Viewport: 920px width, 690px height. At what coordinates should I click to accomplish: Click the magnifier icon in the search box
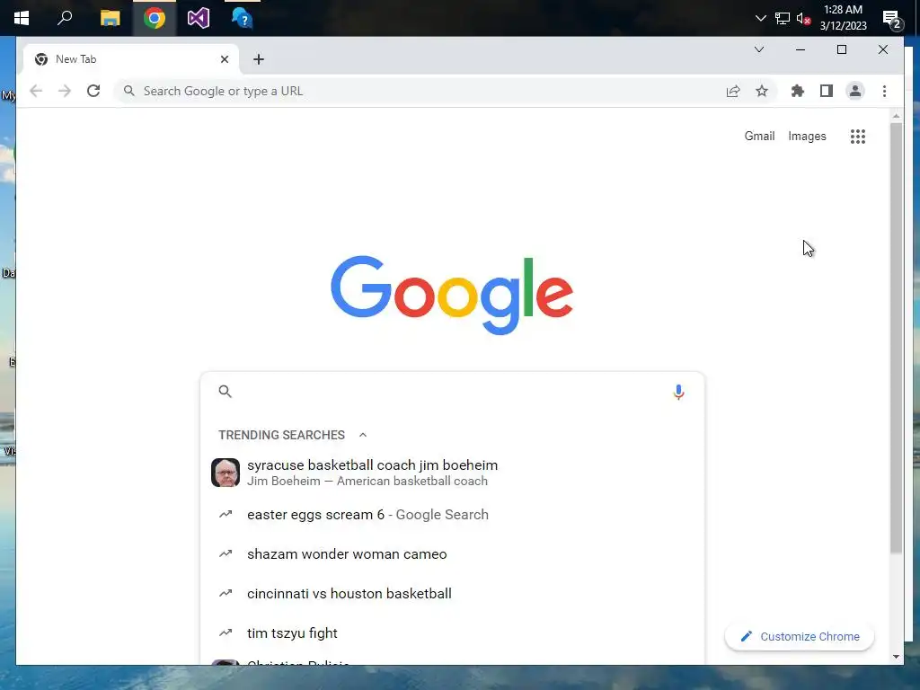coord(225,392)
